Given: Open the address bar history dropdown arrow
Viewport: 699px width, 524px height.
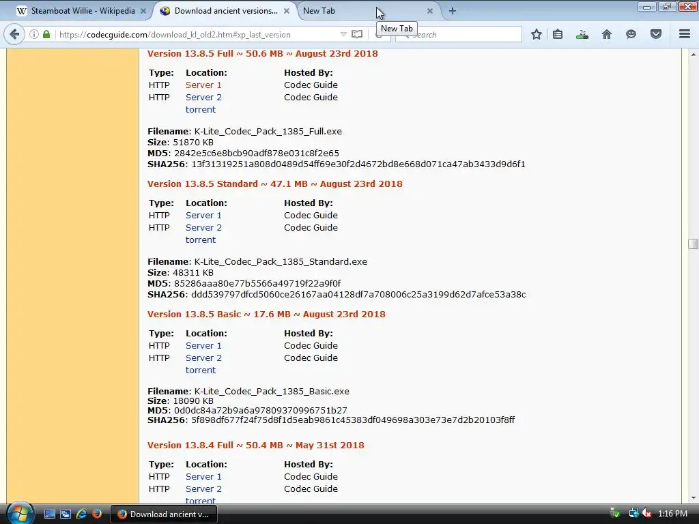Looking at the screenshot, I should click(x=343, y=34).
